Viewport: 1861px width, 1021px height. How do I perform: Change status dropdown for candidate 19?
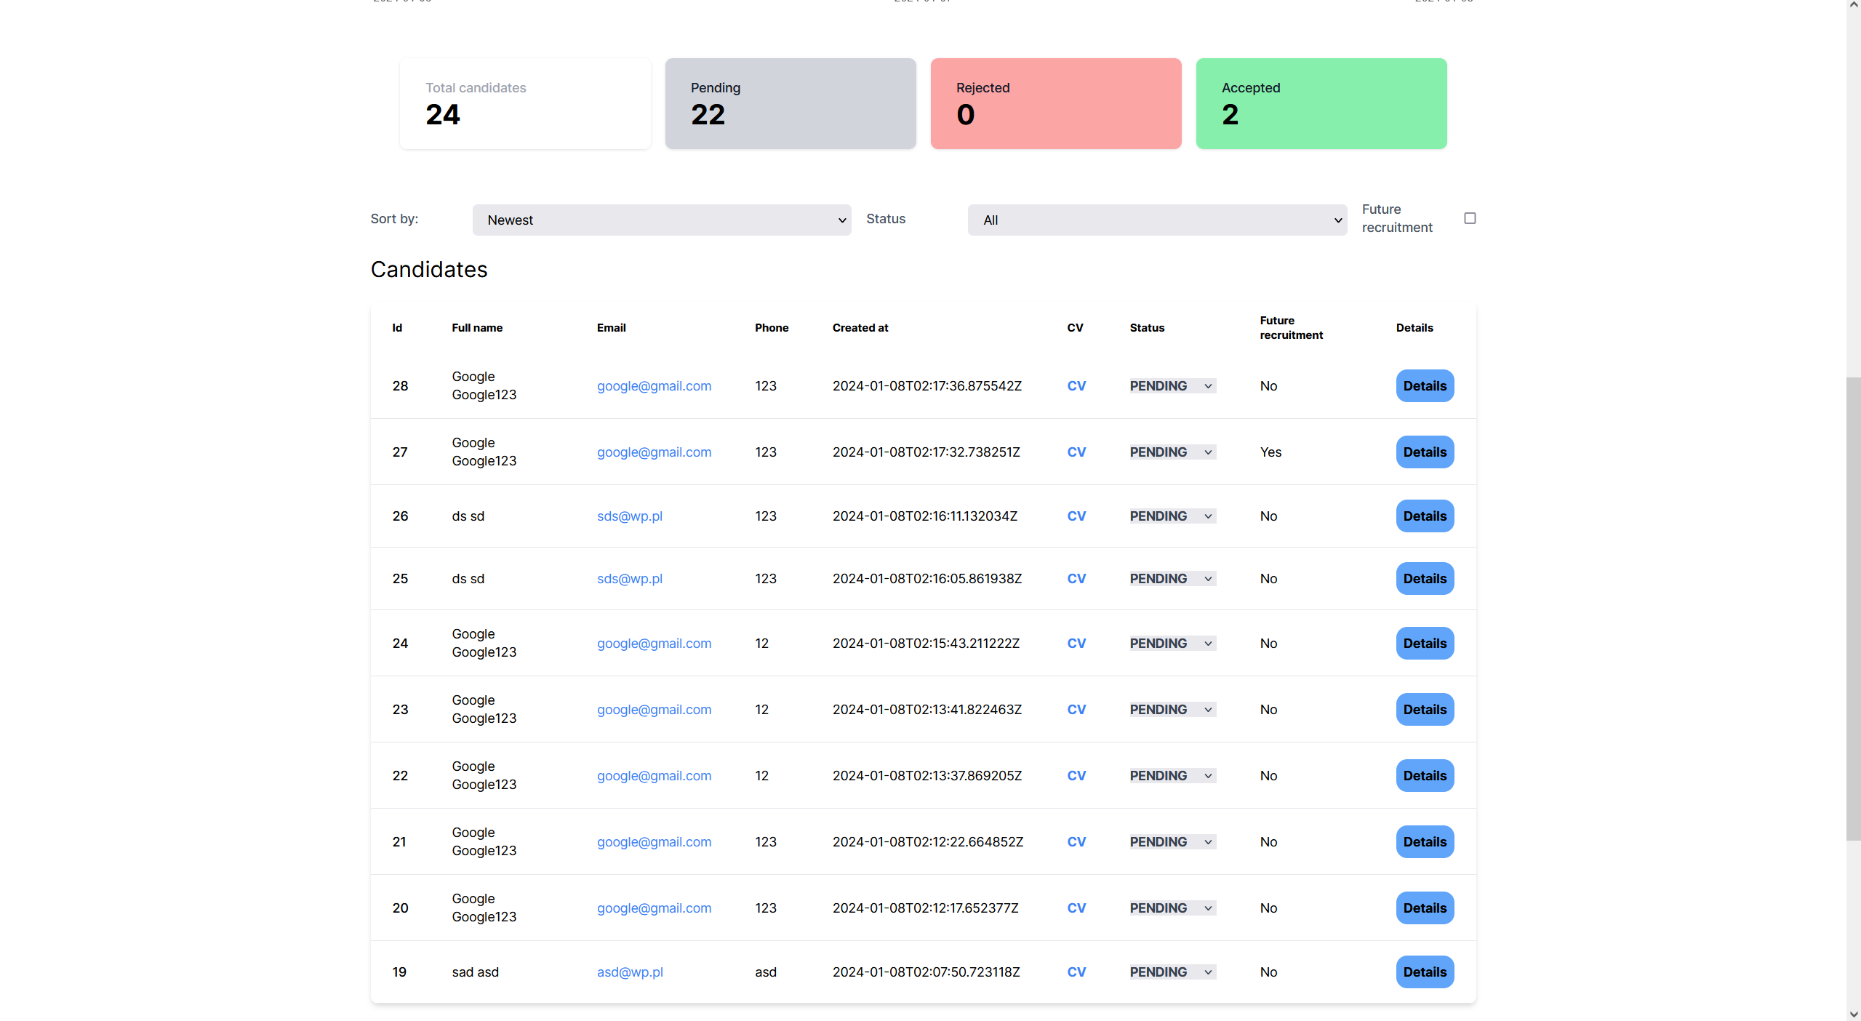pos(1172,972)
